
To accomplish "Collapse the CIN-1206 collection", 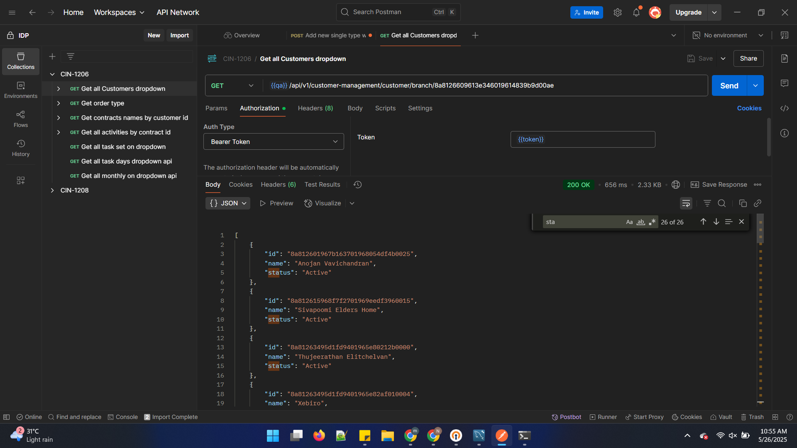I will [52, 74].
